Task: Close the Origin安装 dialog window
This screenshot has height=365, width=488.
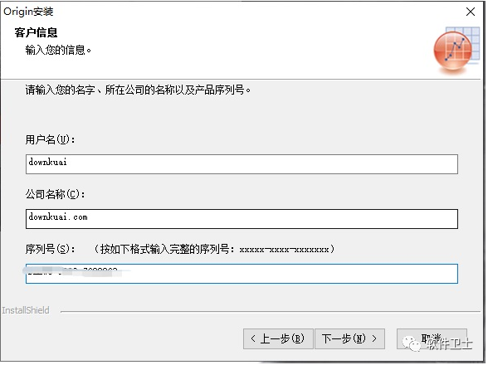Action: [x=471, y=12]
